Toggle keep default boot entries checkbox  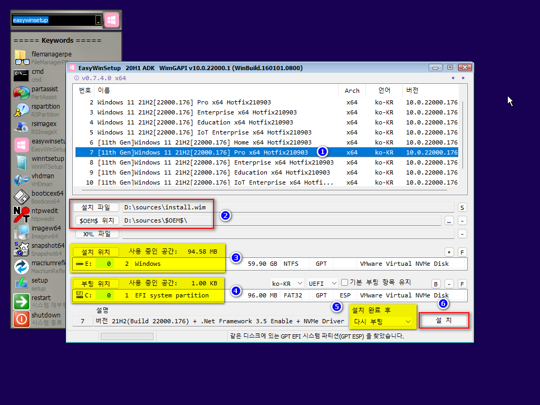point(344,283)
